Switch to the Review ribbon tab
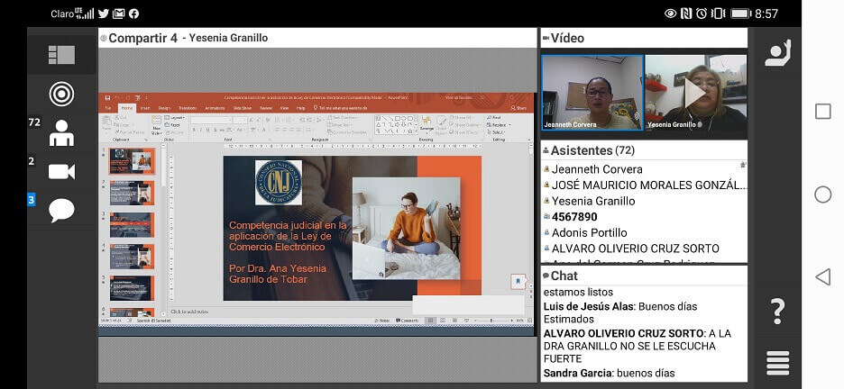The width and height of the screenshot is (844, 389). [x=266, y=108]
